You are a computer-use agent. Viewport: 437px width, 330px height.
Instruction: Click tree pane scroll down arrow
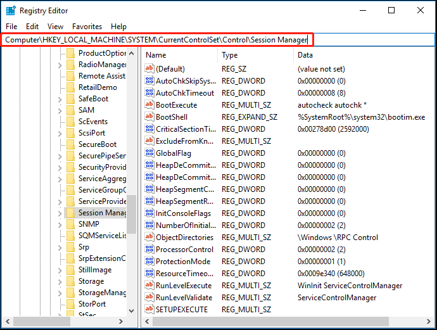(132, 310)
